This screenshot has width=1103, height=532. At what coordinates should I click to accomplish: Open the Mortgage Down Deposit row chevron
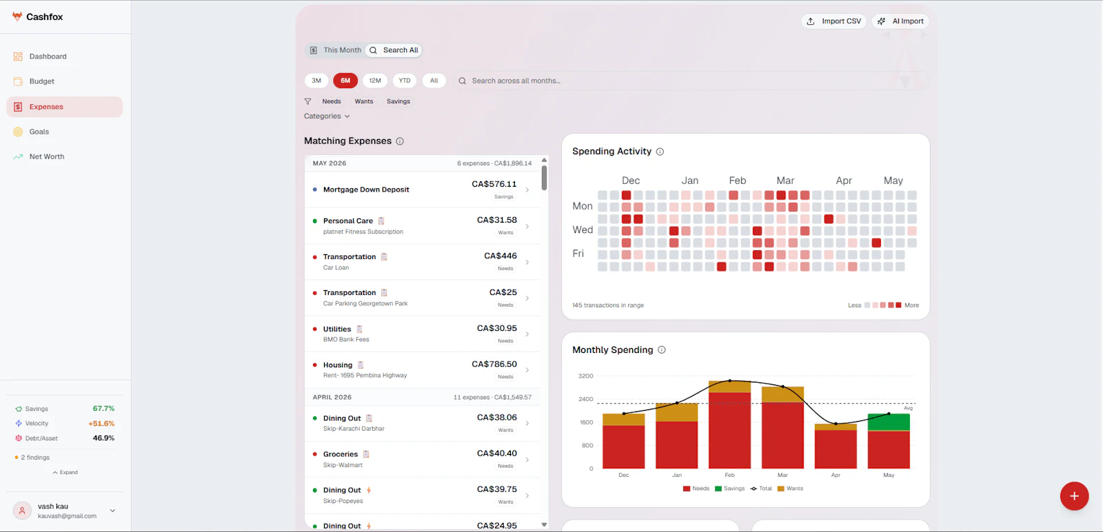click(x=527, y=190)
